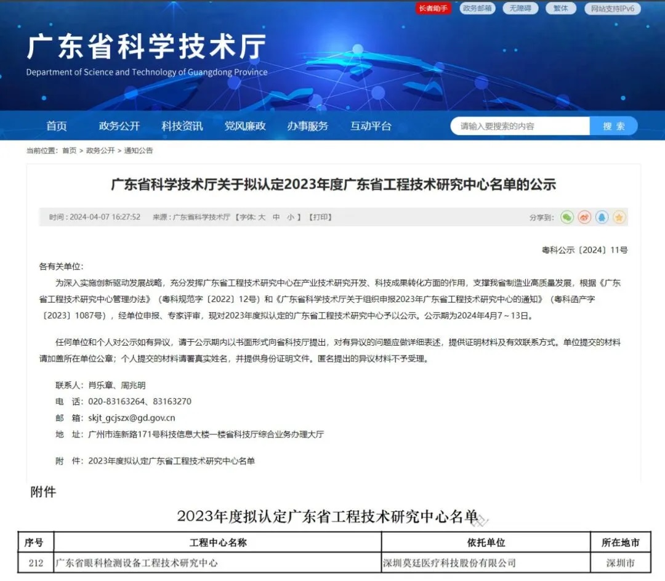The width and height of the screenshot is (665, 581).
Task: Open the 办事服务 navigation menu
Action: 307,126
